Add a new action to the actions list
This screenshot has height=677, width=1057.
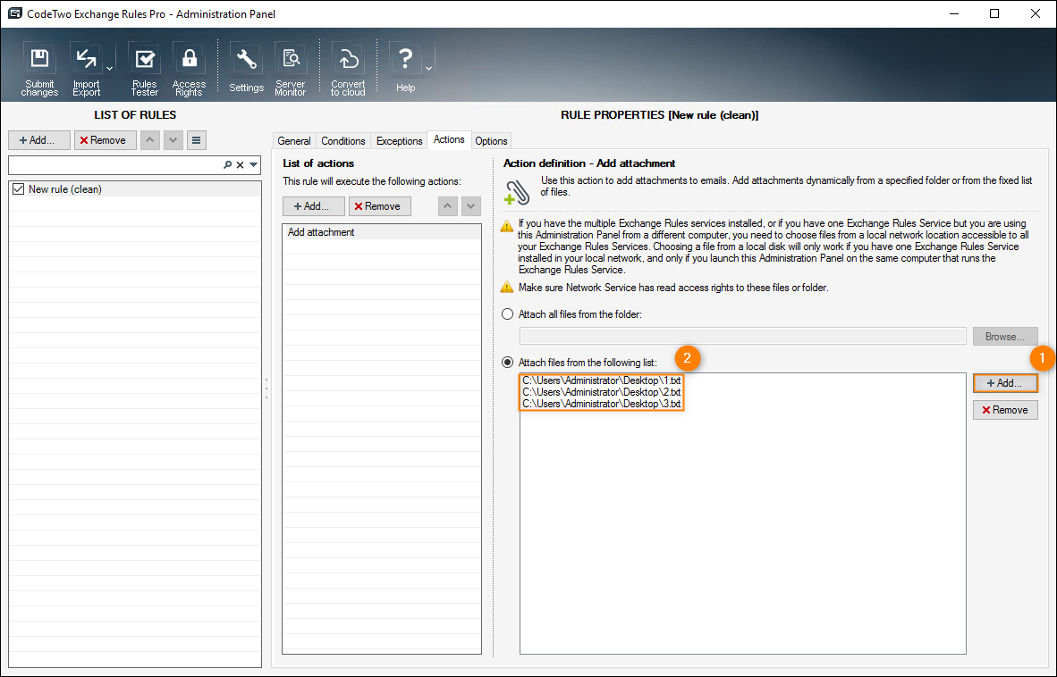[x=314, y=206]
